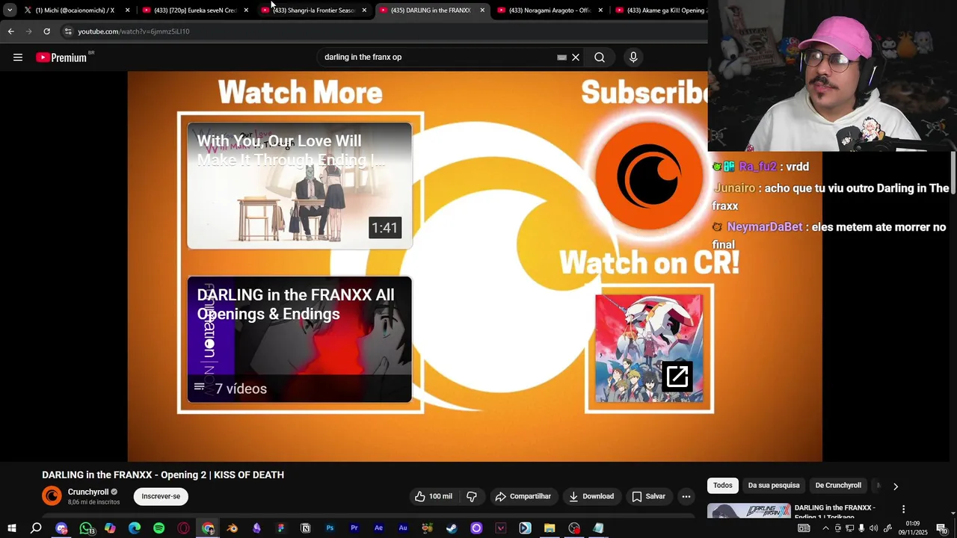Reload the page

coord(46,31)
